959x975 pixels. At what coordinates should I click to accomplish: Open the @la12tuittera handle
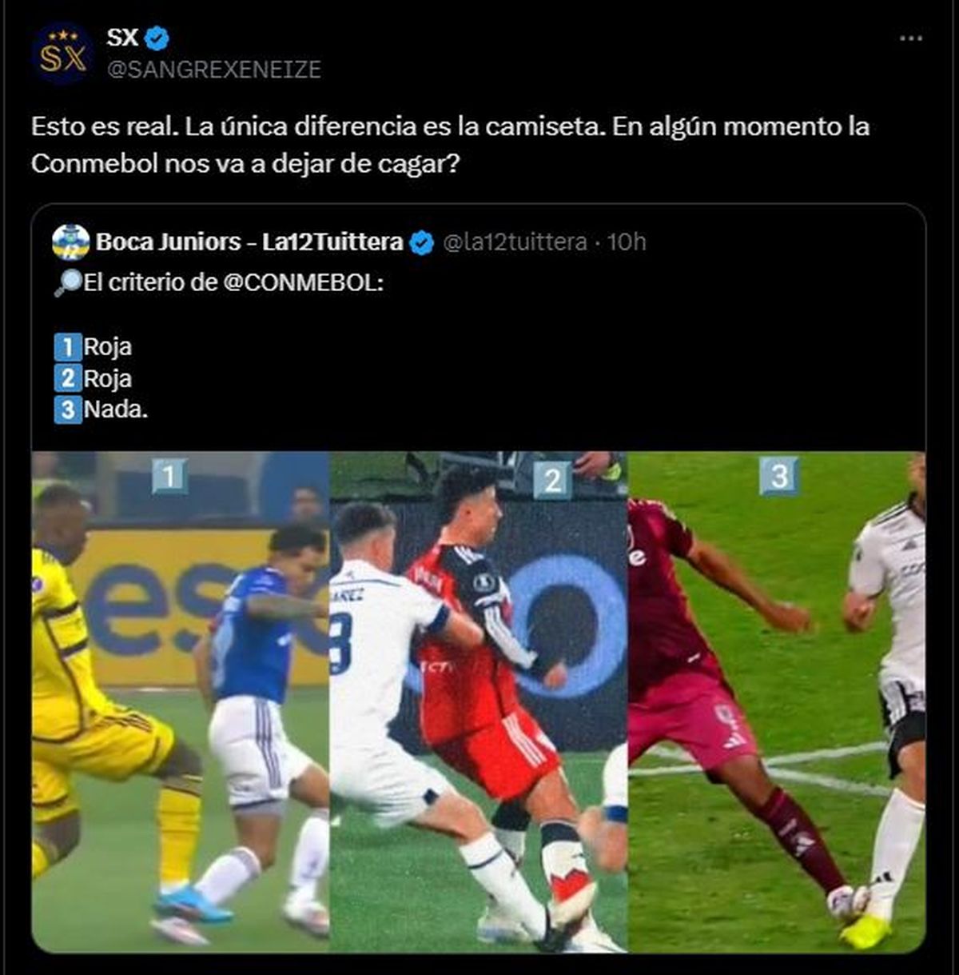pos(515,242)
